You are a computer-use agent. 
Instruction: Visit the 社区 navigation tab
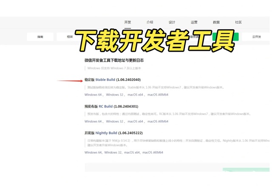tap(238, 22)
